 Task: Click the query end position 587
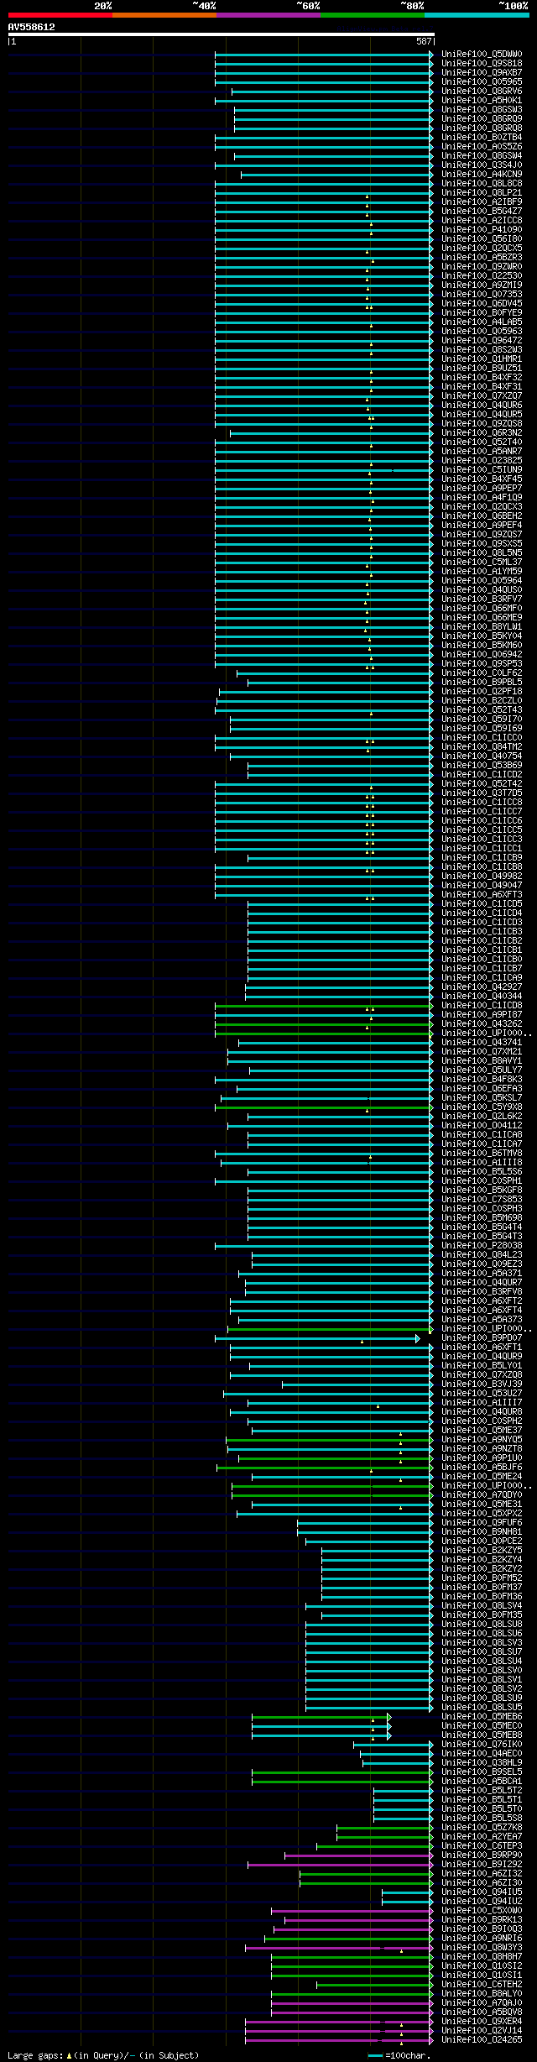coord(423,41)
